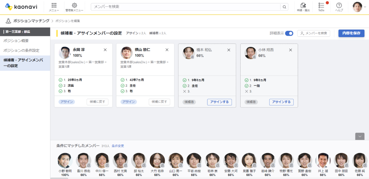Click the 内容を保存 button
The height and width of the screenshot is (179, 369).
coord(351,33)
